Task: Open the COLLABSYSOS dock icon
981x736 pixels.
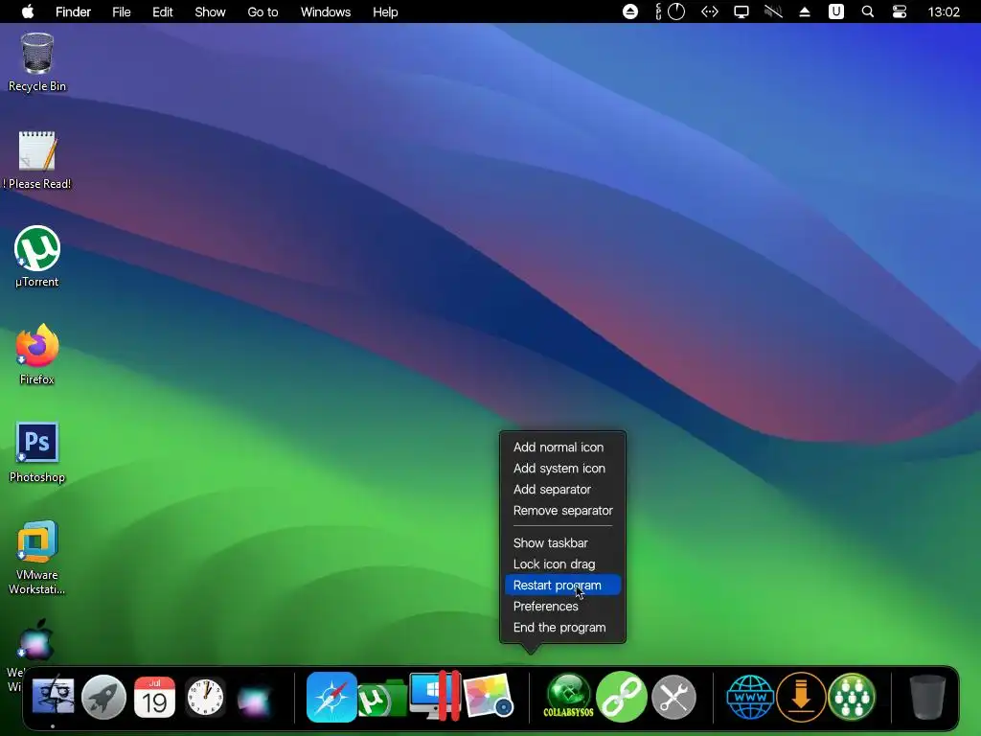Action: [569, 696]
